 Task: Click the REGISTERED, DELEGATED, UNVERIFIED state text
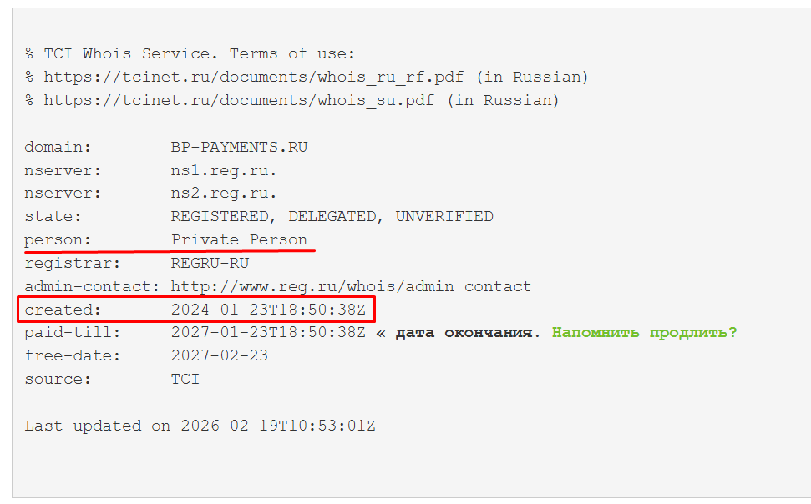pos(332,217)
